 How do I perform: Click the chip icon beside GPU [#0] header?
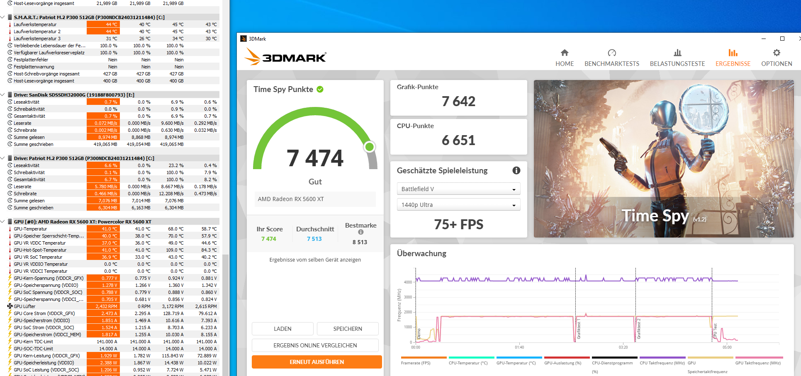click(10, 222)
